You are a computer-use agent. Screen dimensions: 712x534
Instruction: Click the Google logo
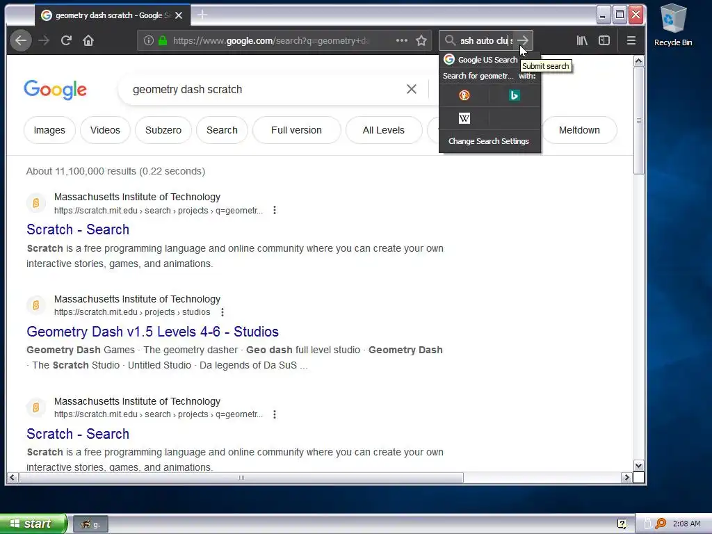tap(55, 90)
